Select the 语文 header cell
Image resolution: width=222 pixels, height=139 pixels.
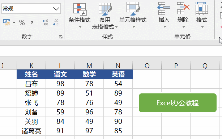(60, 74)
